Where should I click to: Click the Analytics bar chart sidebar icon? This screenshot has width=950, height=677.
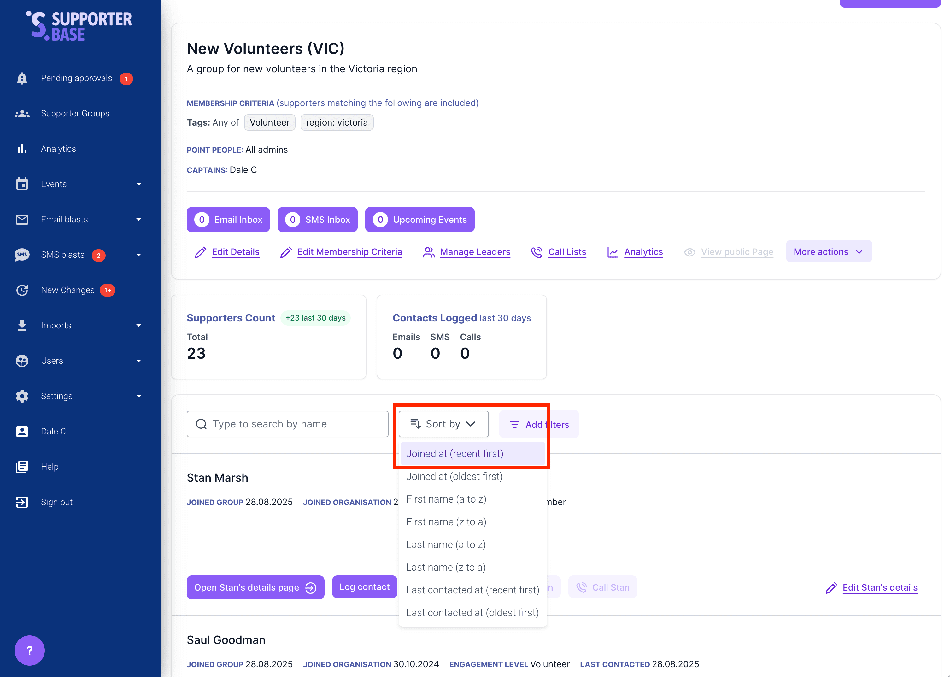tap(22, 149)
